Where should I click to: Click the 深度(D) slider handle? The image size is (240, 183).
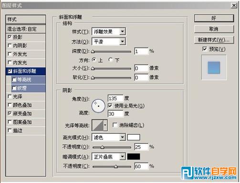click(x=93, y=52)
